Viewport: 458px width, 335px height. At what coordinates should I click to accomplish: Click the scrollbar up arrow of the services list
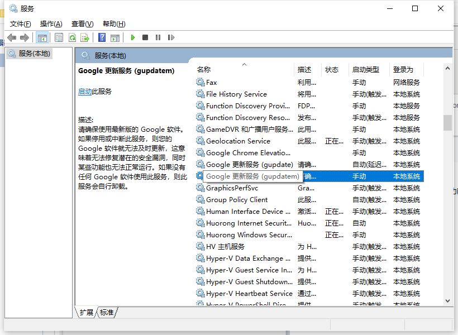pyautogui.click(x=447, y=68)
